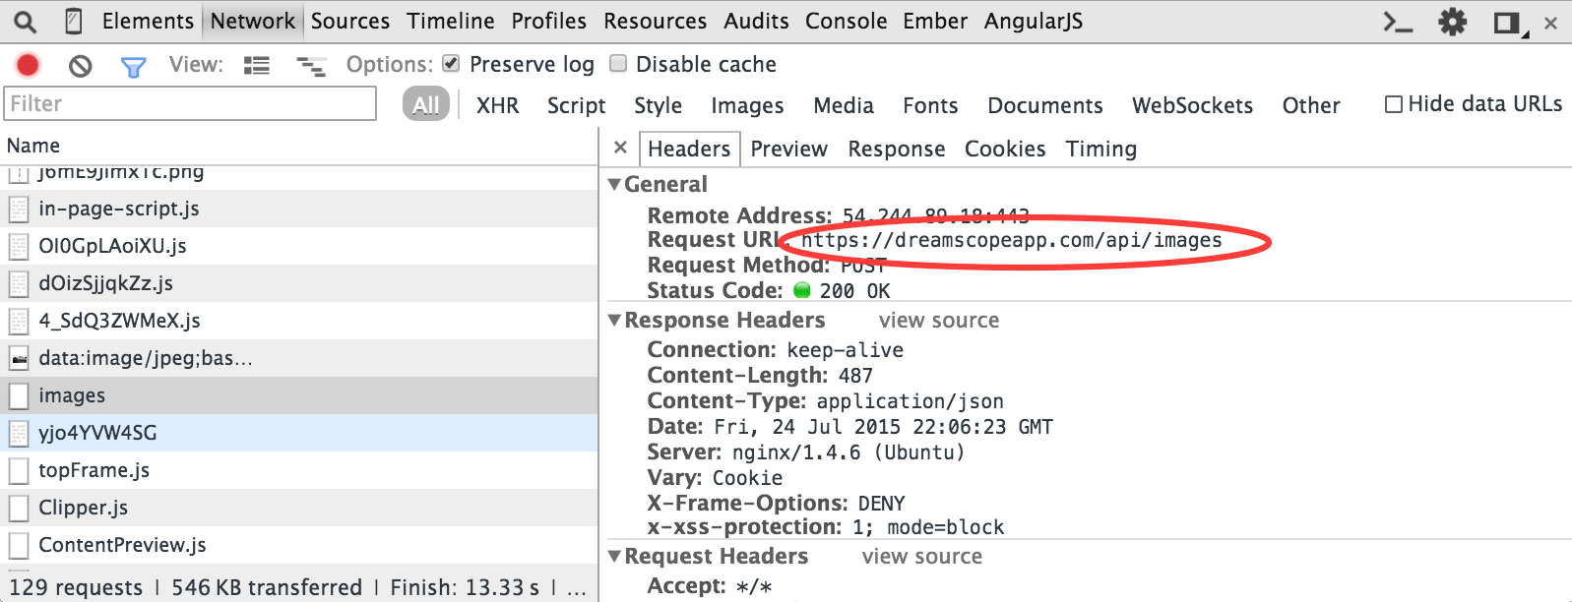Collapse the General section
Image resolution: width=1572 pixels, height=602 pixels.
pos(615,184)
